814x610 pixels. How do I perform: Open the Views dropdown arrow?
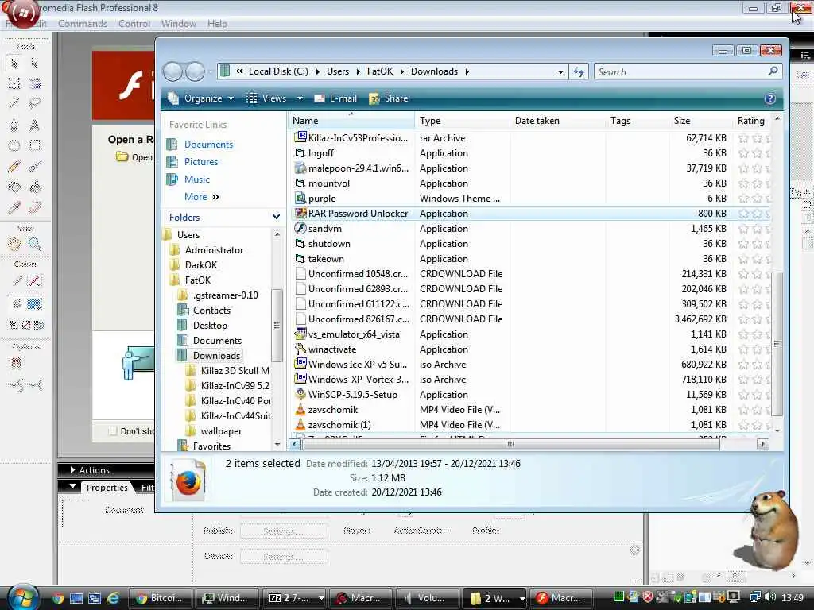300,98
